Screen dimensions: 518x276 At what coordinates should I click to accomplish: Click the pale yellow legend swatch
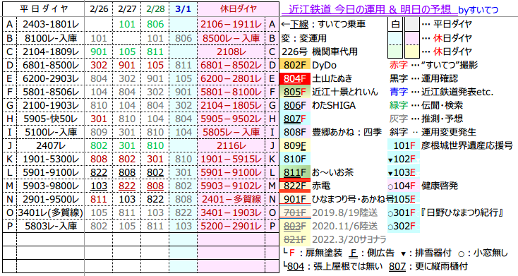[x=411, y=52]
